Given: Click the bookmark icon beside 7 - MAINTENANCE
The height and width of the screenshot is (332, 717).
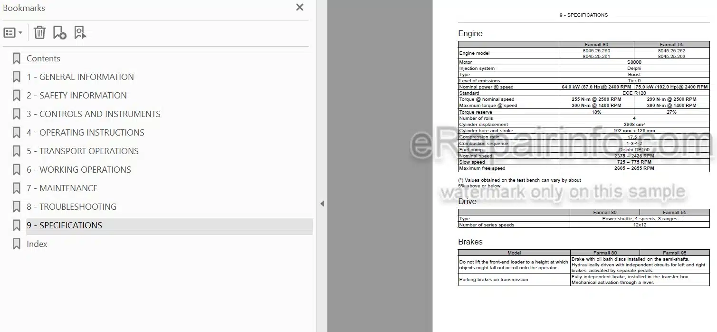Looking at the screenshot, I should [x=17, y=188].
